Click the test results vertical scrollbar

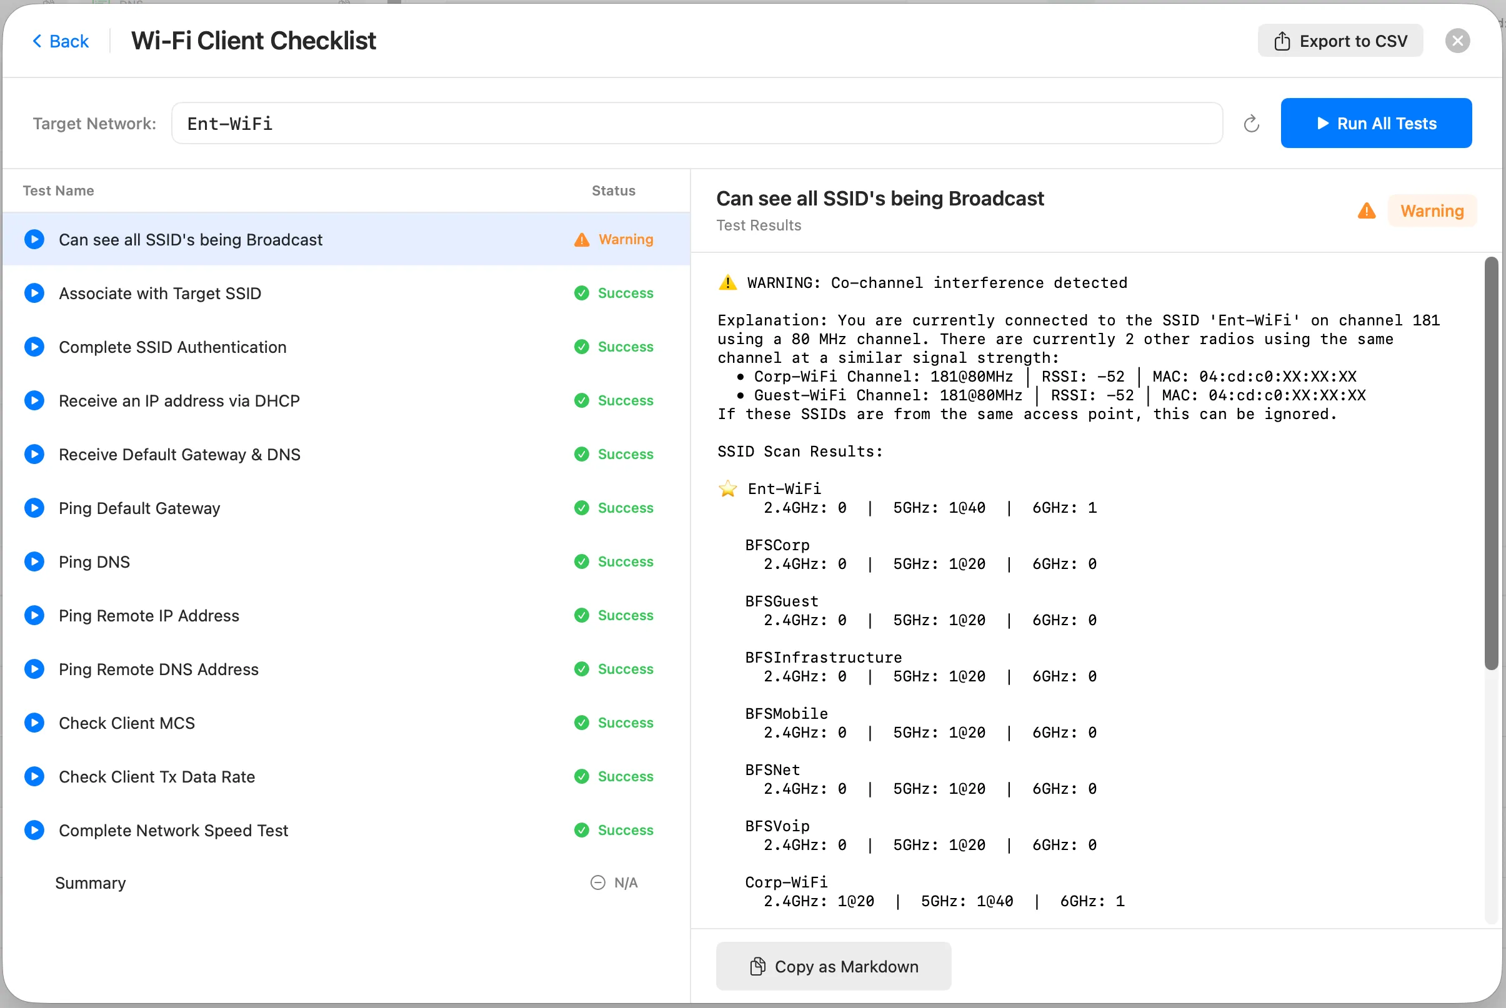point(1490,463)
